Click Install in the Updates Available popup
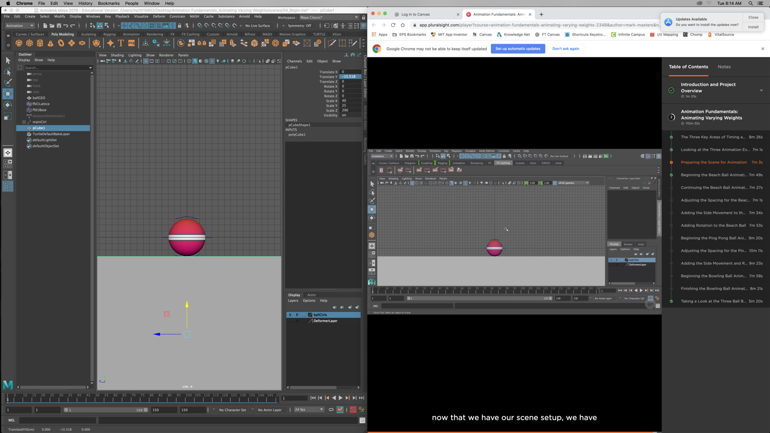This screenshot has width=770, height=433. point(753,27)
